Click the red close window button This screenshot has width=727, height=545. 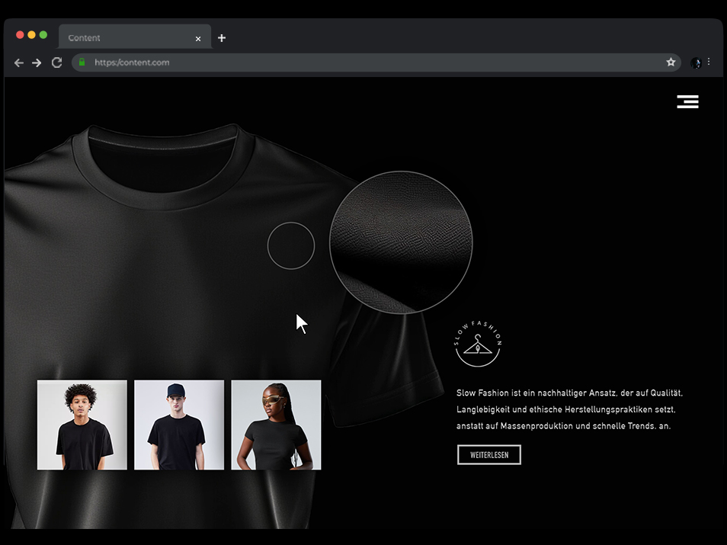tap(20, 35)
